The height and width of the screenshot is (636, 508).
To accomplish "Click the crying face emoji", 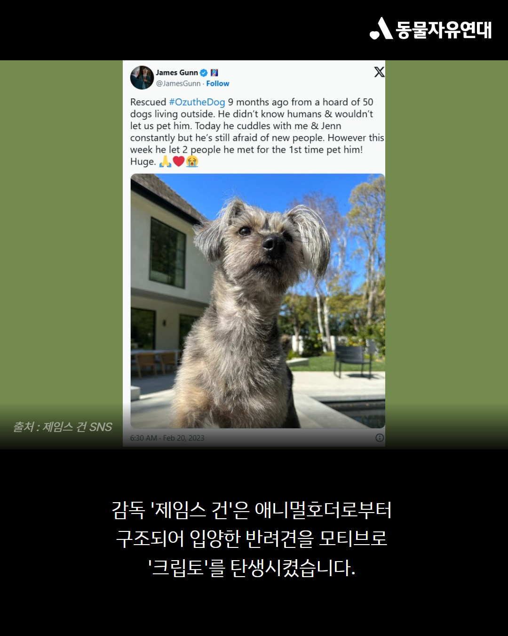I will 192,162.
